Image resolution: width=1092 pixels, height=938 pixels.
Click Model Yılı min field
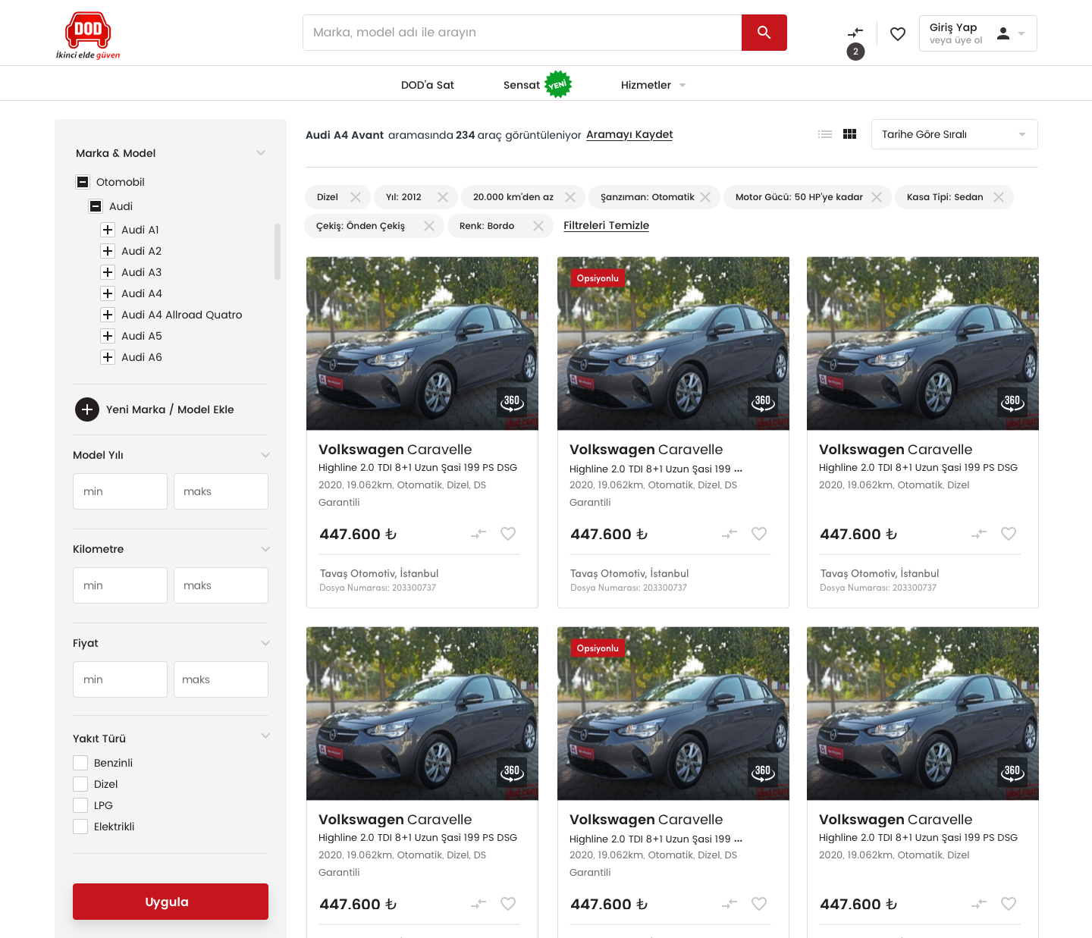(120, 491)
